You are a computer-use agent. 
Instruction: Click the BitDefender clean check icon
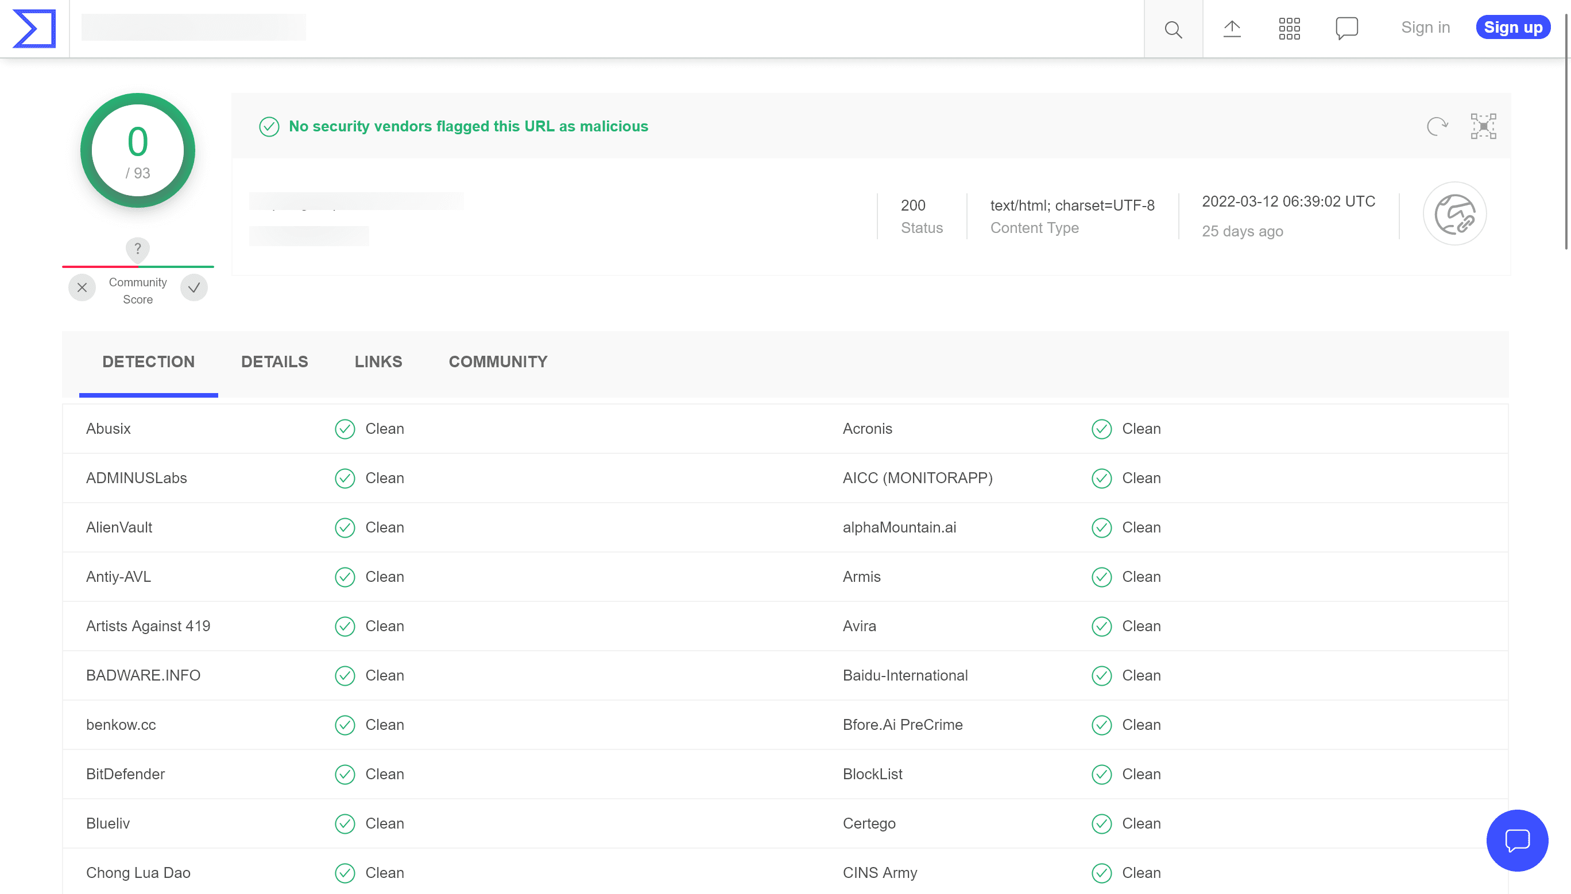[345, 774]
